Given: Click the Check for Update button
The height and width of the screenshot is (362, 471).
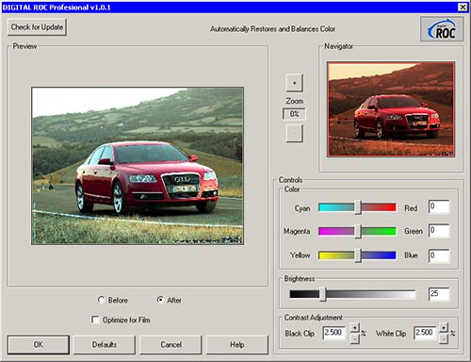Looking at the screenshot, I should 37,27.
